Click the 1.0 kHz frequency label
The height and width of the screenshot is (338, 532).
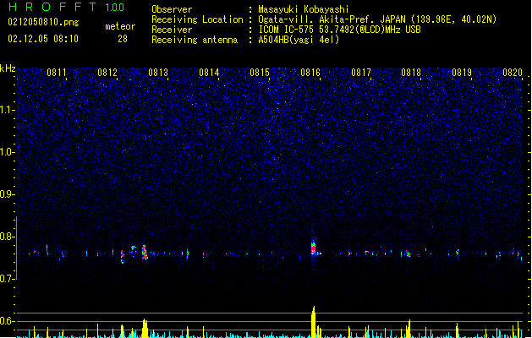click(x=7, y=152)
